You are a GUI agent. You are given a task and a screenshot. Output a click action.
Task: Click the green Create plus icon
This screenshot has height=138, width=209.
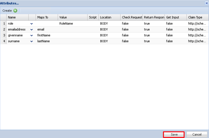coord(15,11)
